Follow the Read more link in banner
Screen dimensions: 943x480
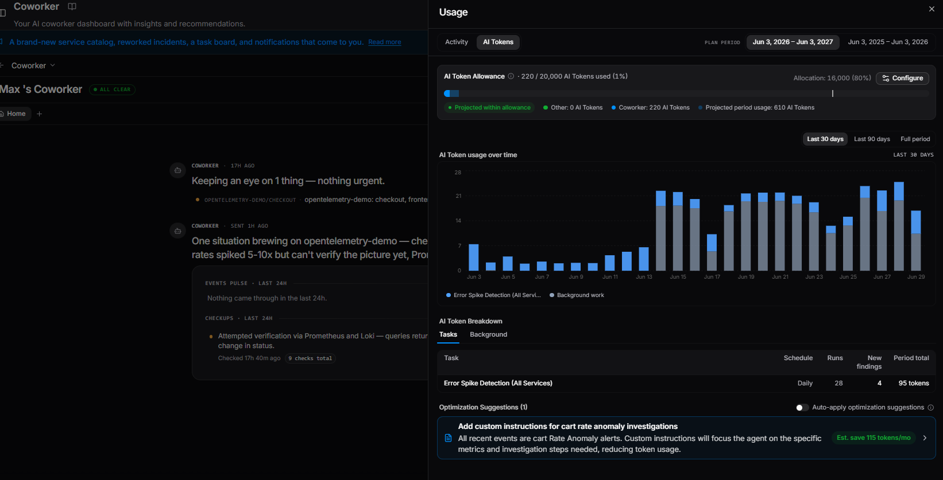point(385,42)
